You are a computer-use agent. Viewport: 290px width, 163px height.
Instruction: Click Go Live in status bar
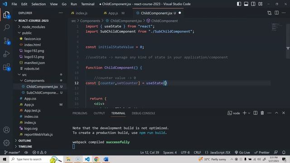242,153
